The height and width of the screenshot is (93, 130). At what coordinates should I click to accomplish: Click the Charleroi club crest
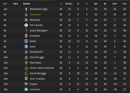pos(26,14)
